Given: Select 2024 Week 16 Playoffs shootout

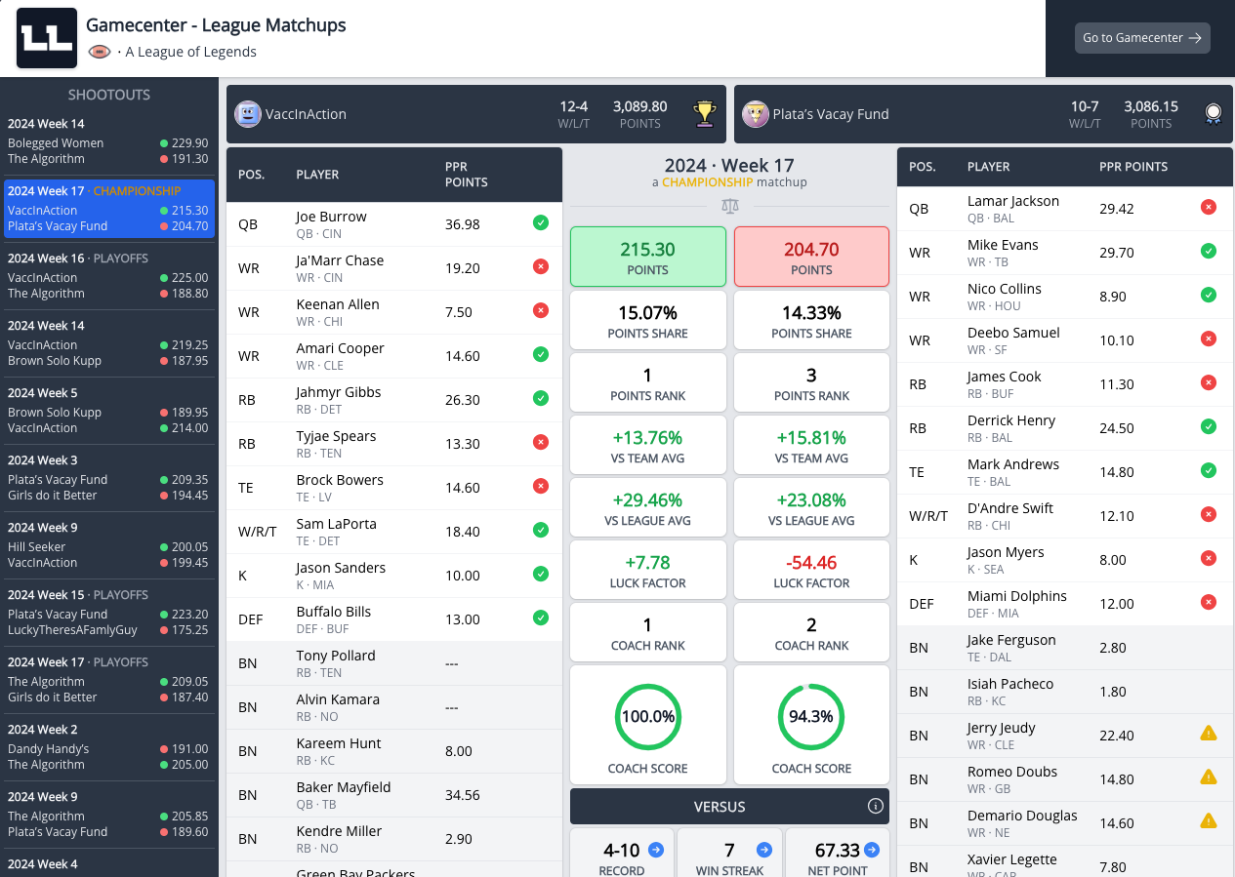Looking at the screenshot, I should point(108,276).
